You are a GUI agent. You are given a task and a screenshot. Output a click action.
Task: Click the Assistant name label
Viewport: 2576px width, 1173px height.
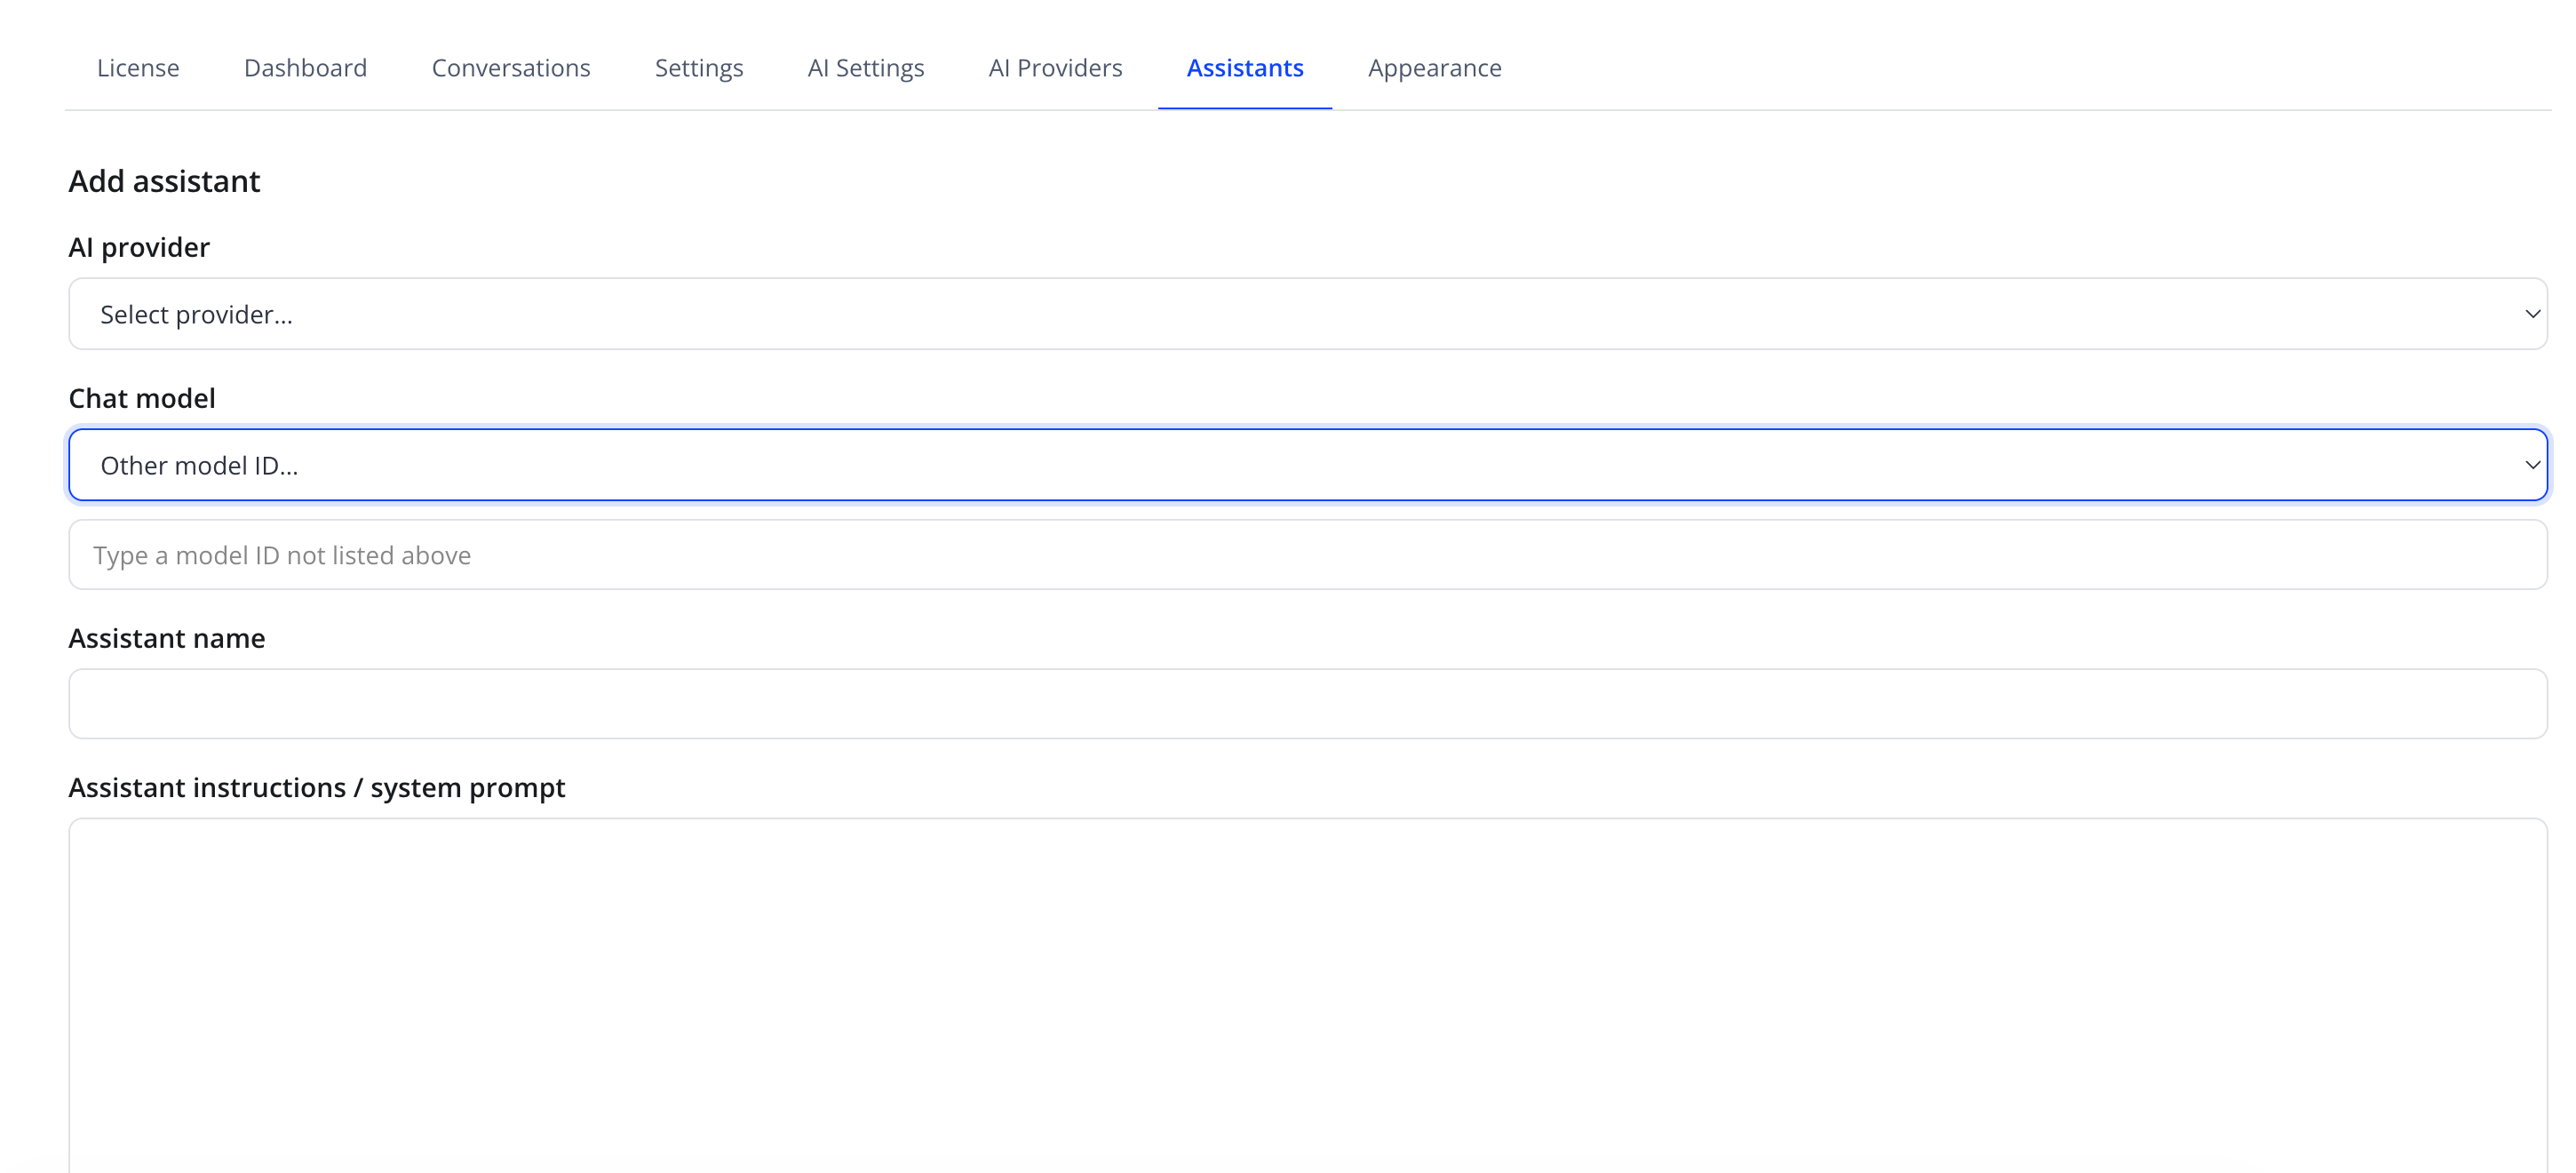[167, 638]
